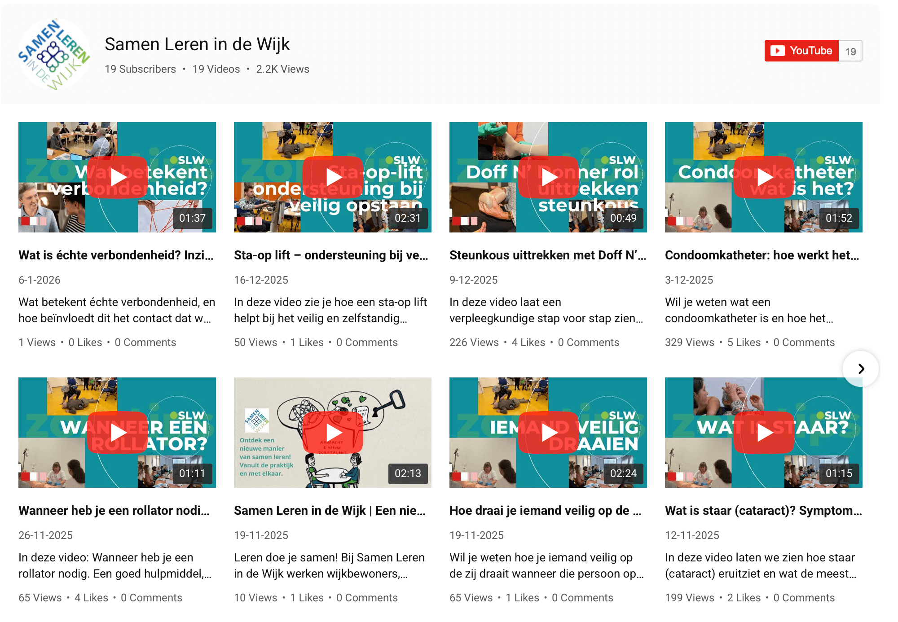The image size is (898, 622).
Task: Open the 'Sta-op lift – ondersteuning' title link
Action: (331, 255)
